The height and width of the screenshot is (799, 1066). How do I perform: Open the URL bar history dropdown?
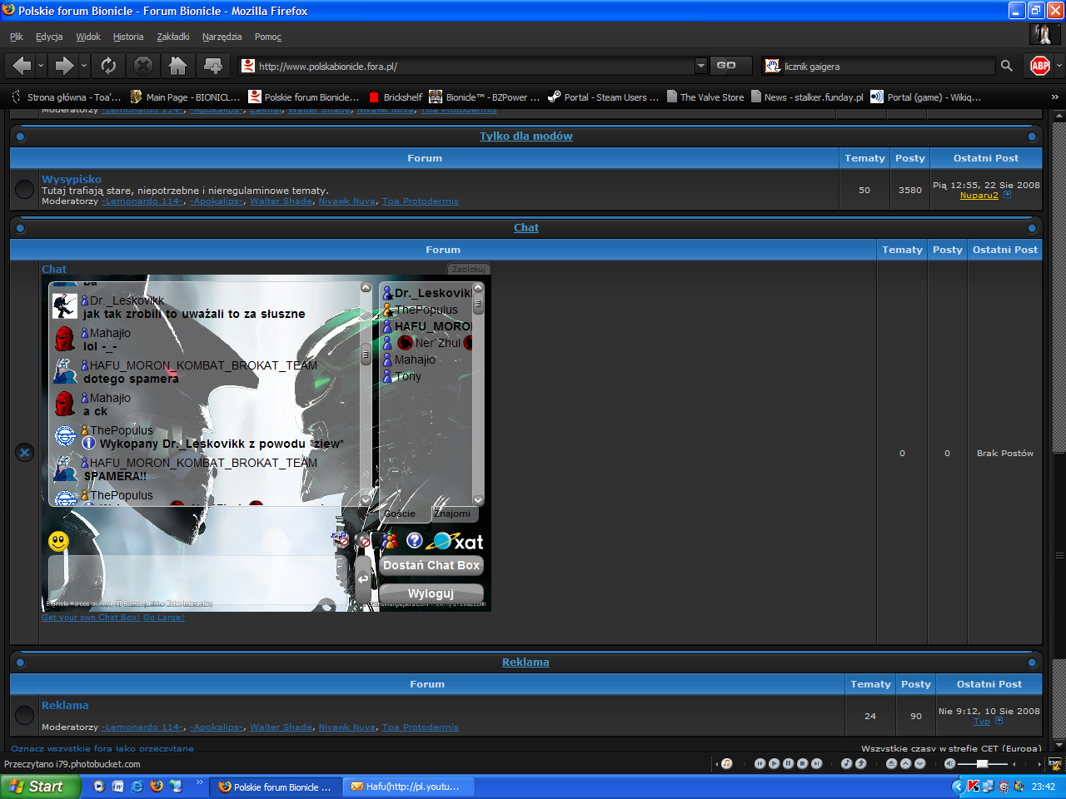(700, 66)
